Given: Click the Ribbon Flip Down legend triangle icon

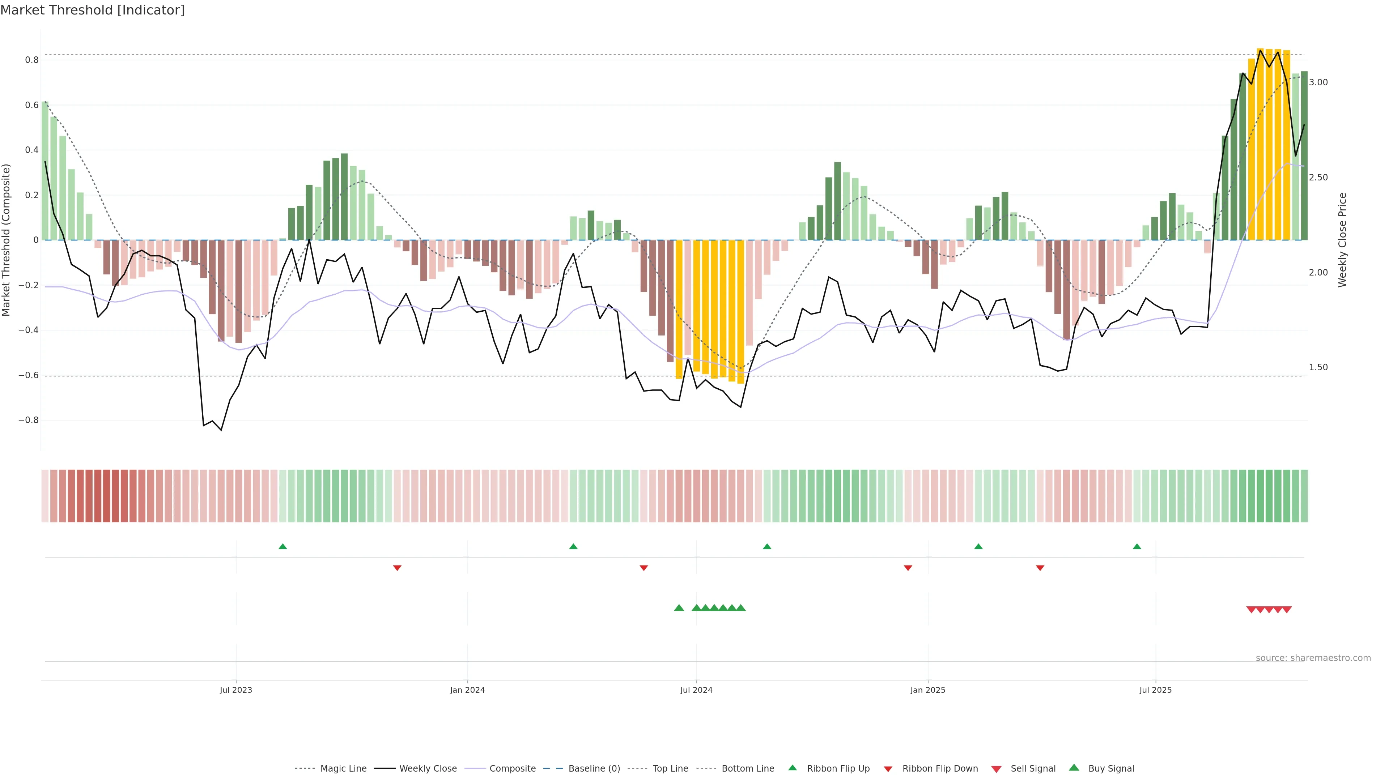Looking at the screenshot, I should [x=888, y=769].
